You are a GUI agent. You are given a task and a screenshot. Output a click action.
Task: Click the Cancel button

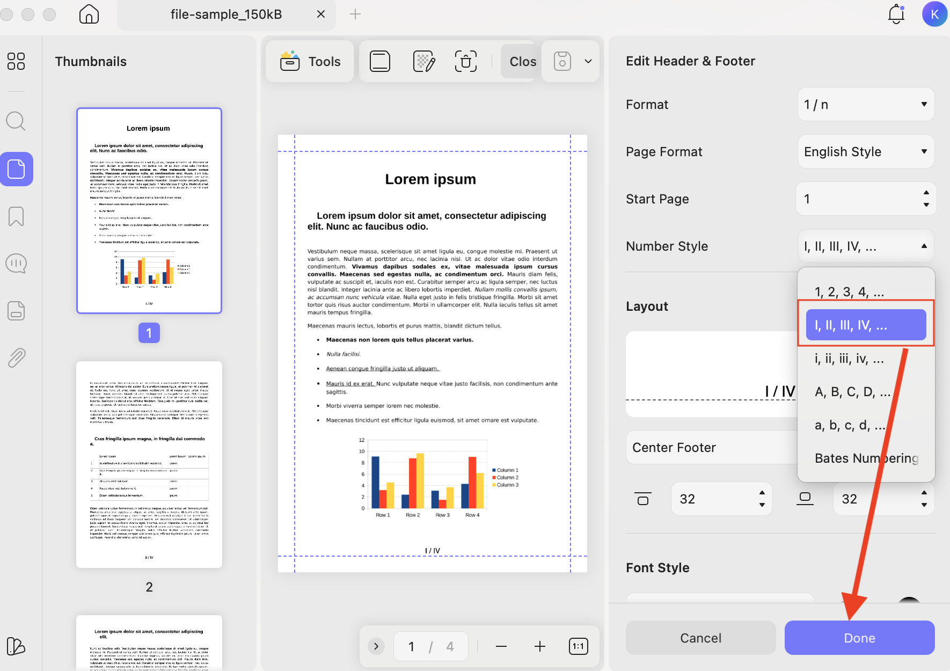701,638
